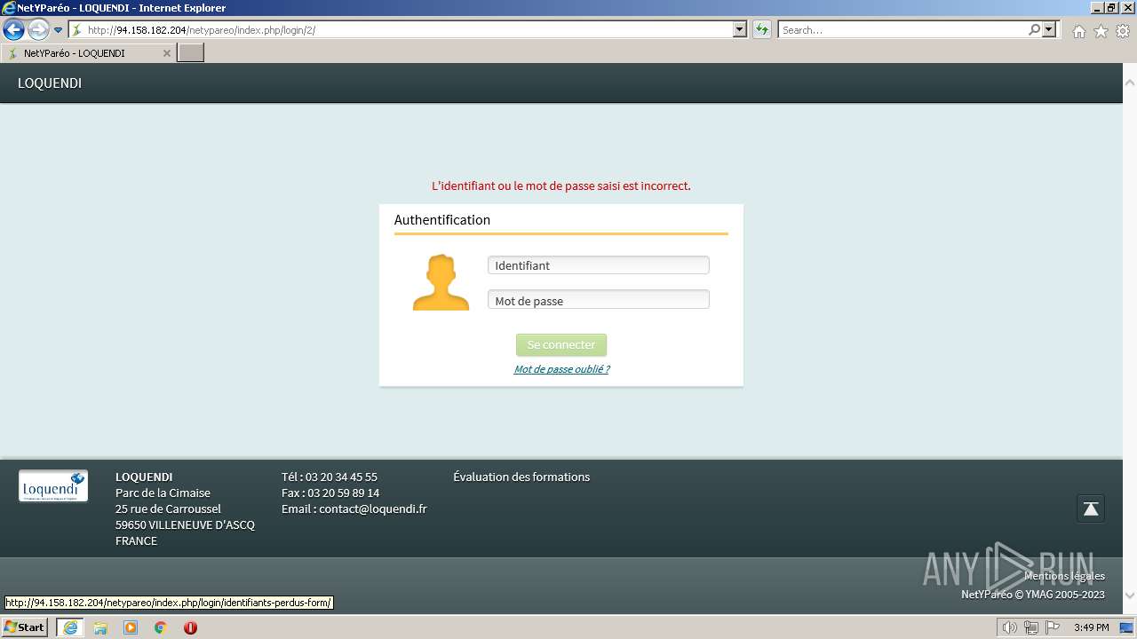
Task: Open the media player taskbar icon
Action: point(131,627)
